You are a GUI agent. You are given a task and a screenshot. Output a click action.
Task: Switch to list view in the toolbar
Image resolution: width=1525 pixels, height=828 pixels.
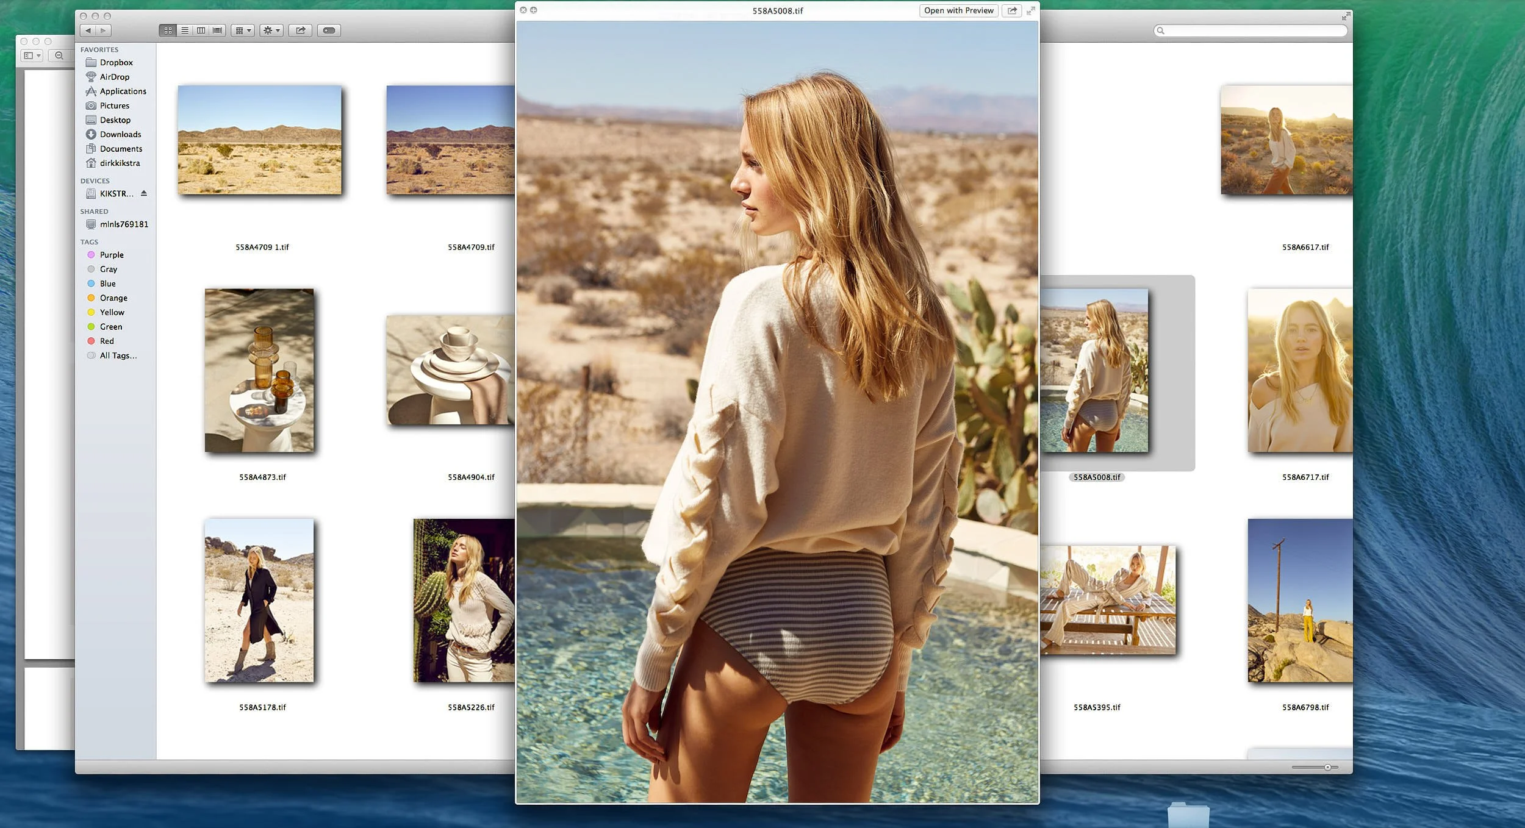click(x=185, y=29)
